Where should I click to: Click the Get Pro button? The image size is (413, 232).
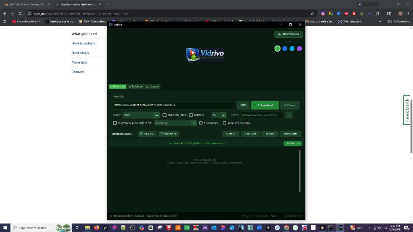tap(293, 143)
